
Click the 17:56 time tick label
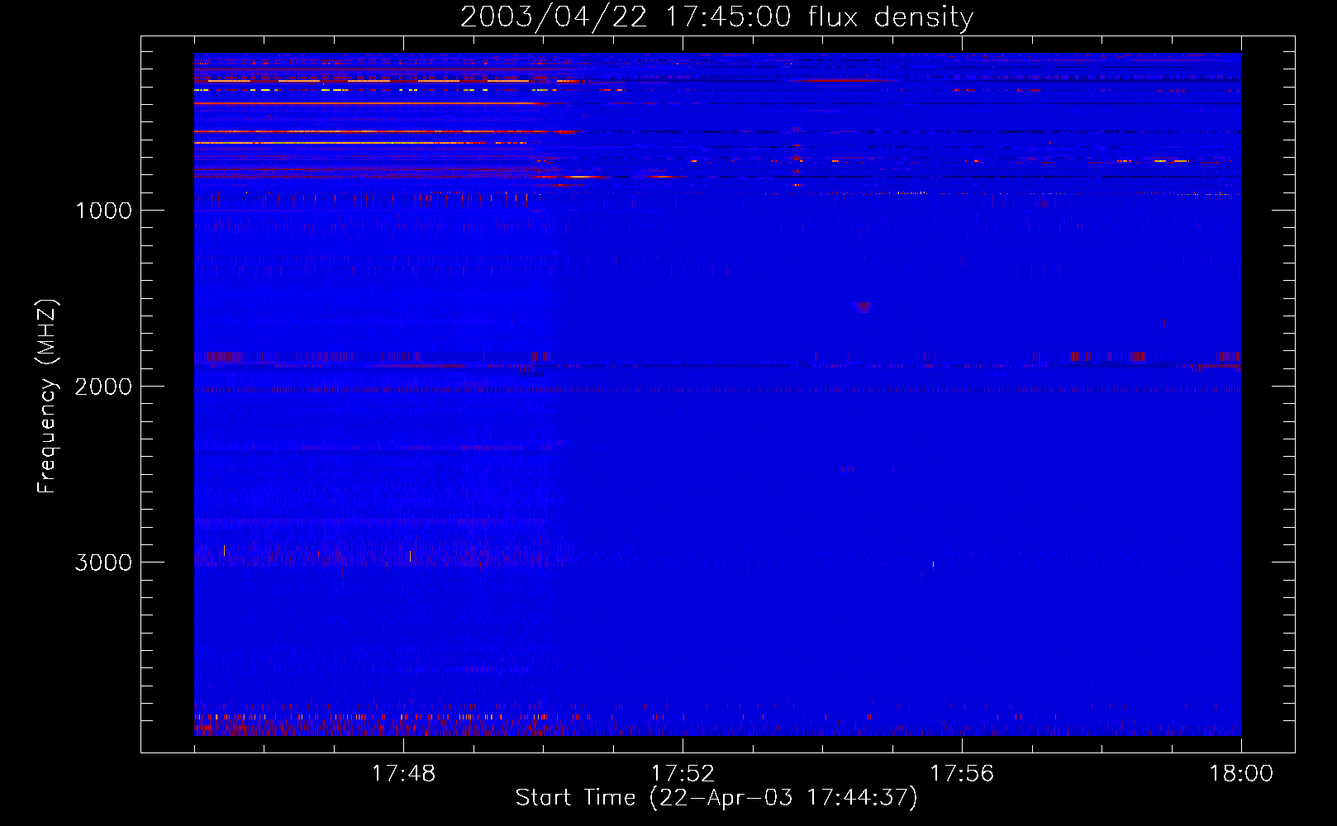(962, 774)
